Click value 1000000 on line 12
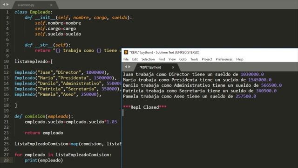The image size is (298, 168). coord(95,72)
